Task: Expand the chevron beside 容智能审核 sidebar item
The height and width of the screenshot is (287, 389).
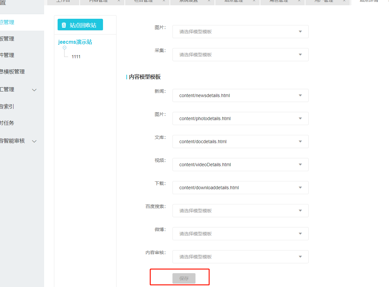Action: [x=34, y=141]
